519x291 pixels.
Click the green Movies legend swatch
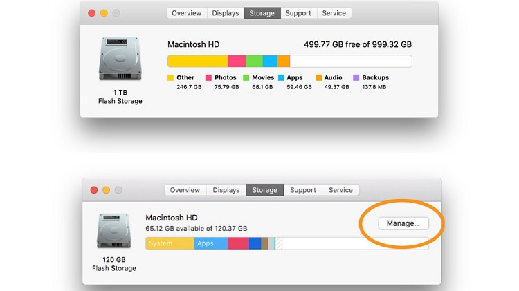click(246, 77)
